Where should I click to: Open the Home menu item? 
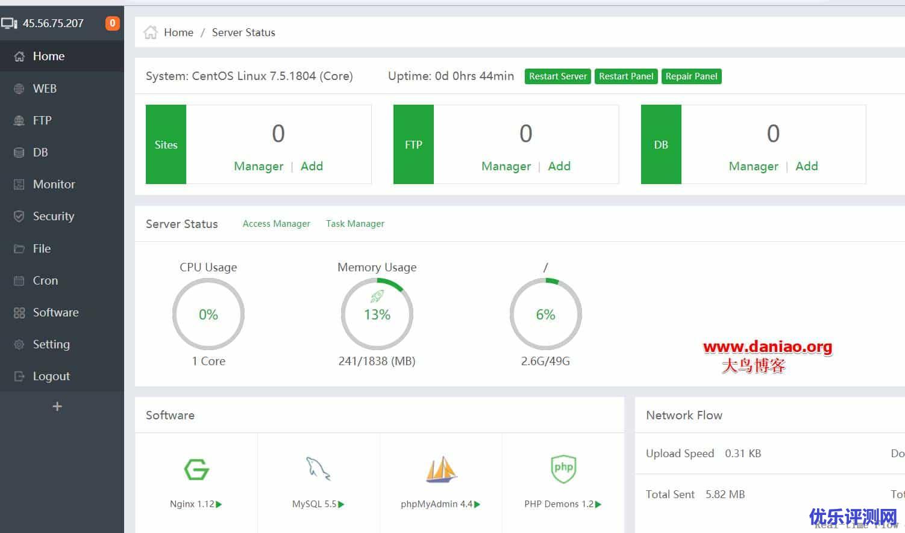[62, 56]
